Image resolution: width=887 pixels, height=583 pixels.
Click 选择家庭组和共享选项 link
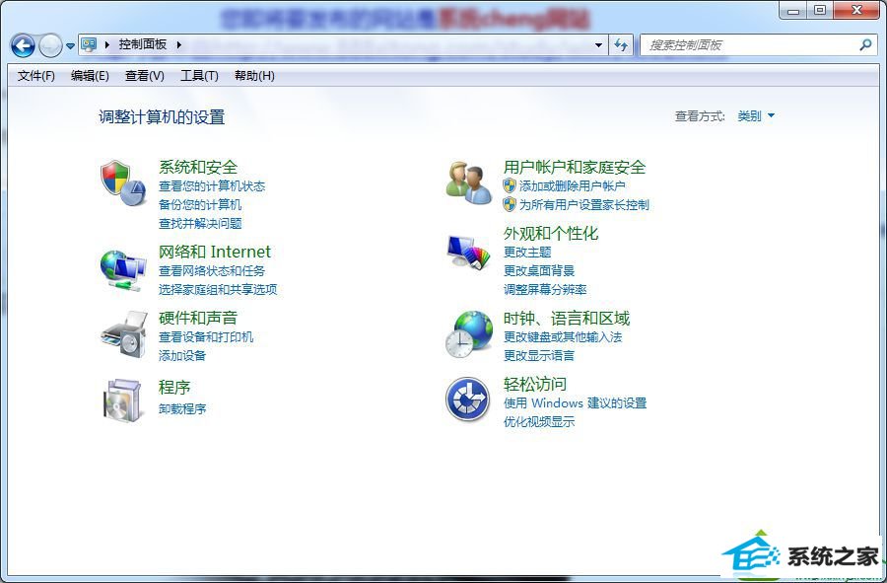218,290
